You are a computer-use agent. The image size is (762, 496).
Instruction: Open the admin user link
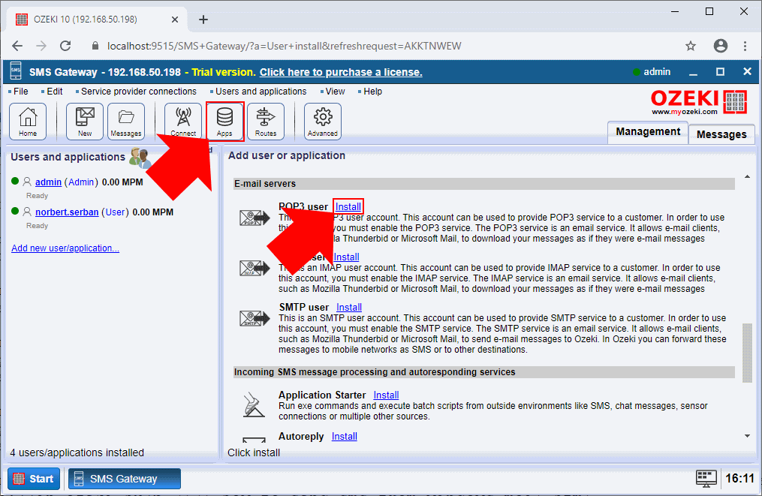pos(48,182)
